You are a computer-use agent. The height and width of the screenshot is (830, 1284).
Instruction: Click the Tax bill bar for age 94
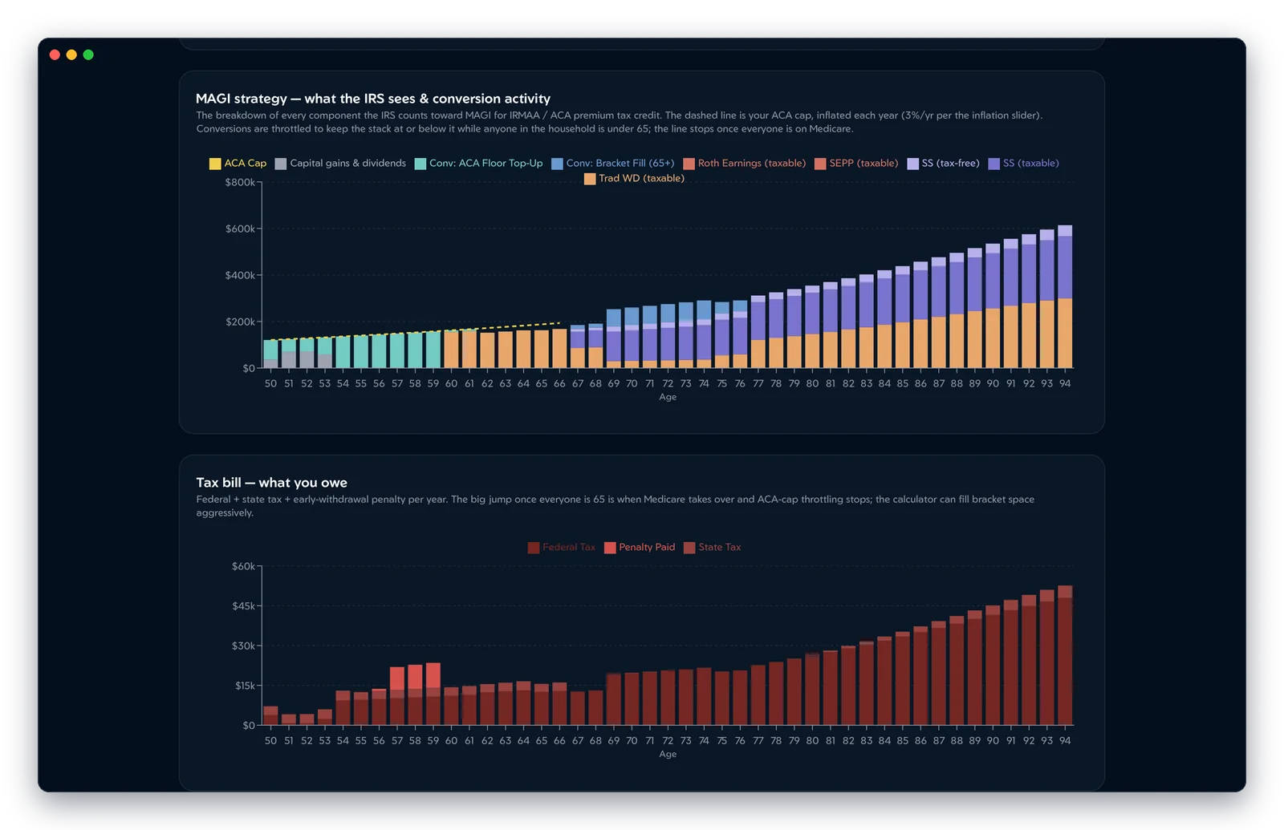coord(1065,655)
